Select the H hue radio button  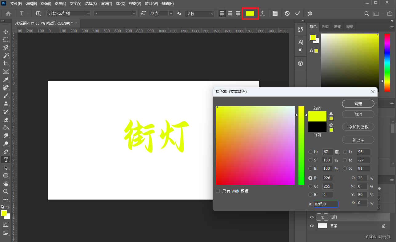coord(310,152)
